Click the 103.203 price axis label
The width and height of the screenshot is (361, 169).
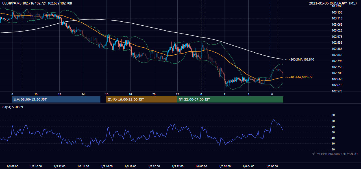coord(337,6)
